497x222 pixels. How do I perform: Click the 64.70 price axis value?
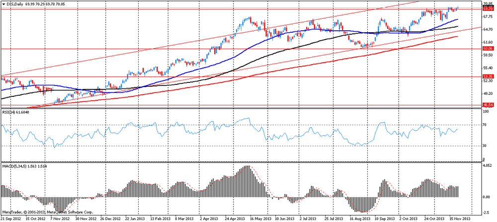488,29
